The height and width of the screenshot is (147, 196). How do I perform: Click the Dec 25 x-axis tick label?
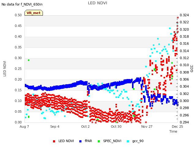177,126
